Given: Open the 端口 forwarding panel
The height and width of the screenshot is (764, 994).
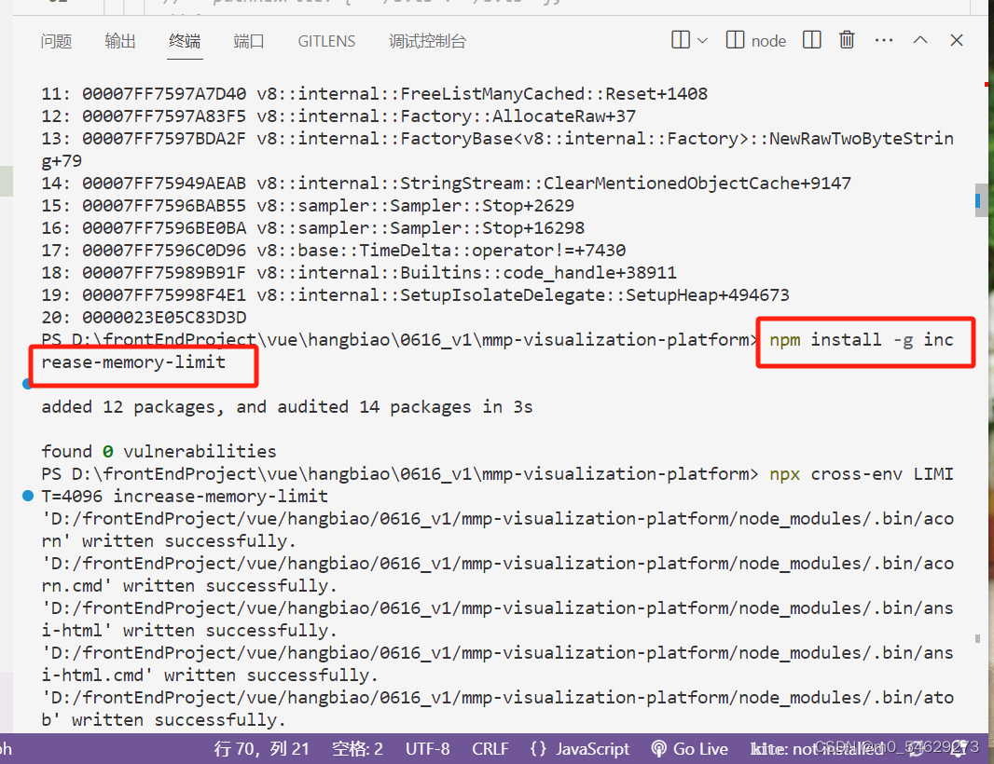Looking at the screenshot, I should [248, 41].
